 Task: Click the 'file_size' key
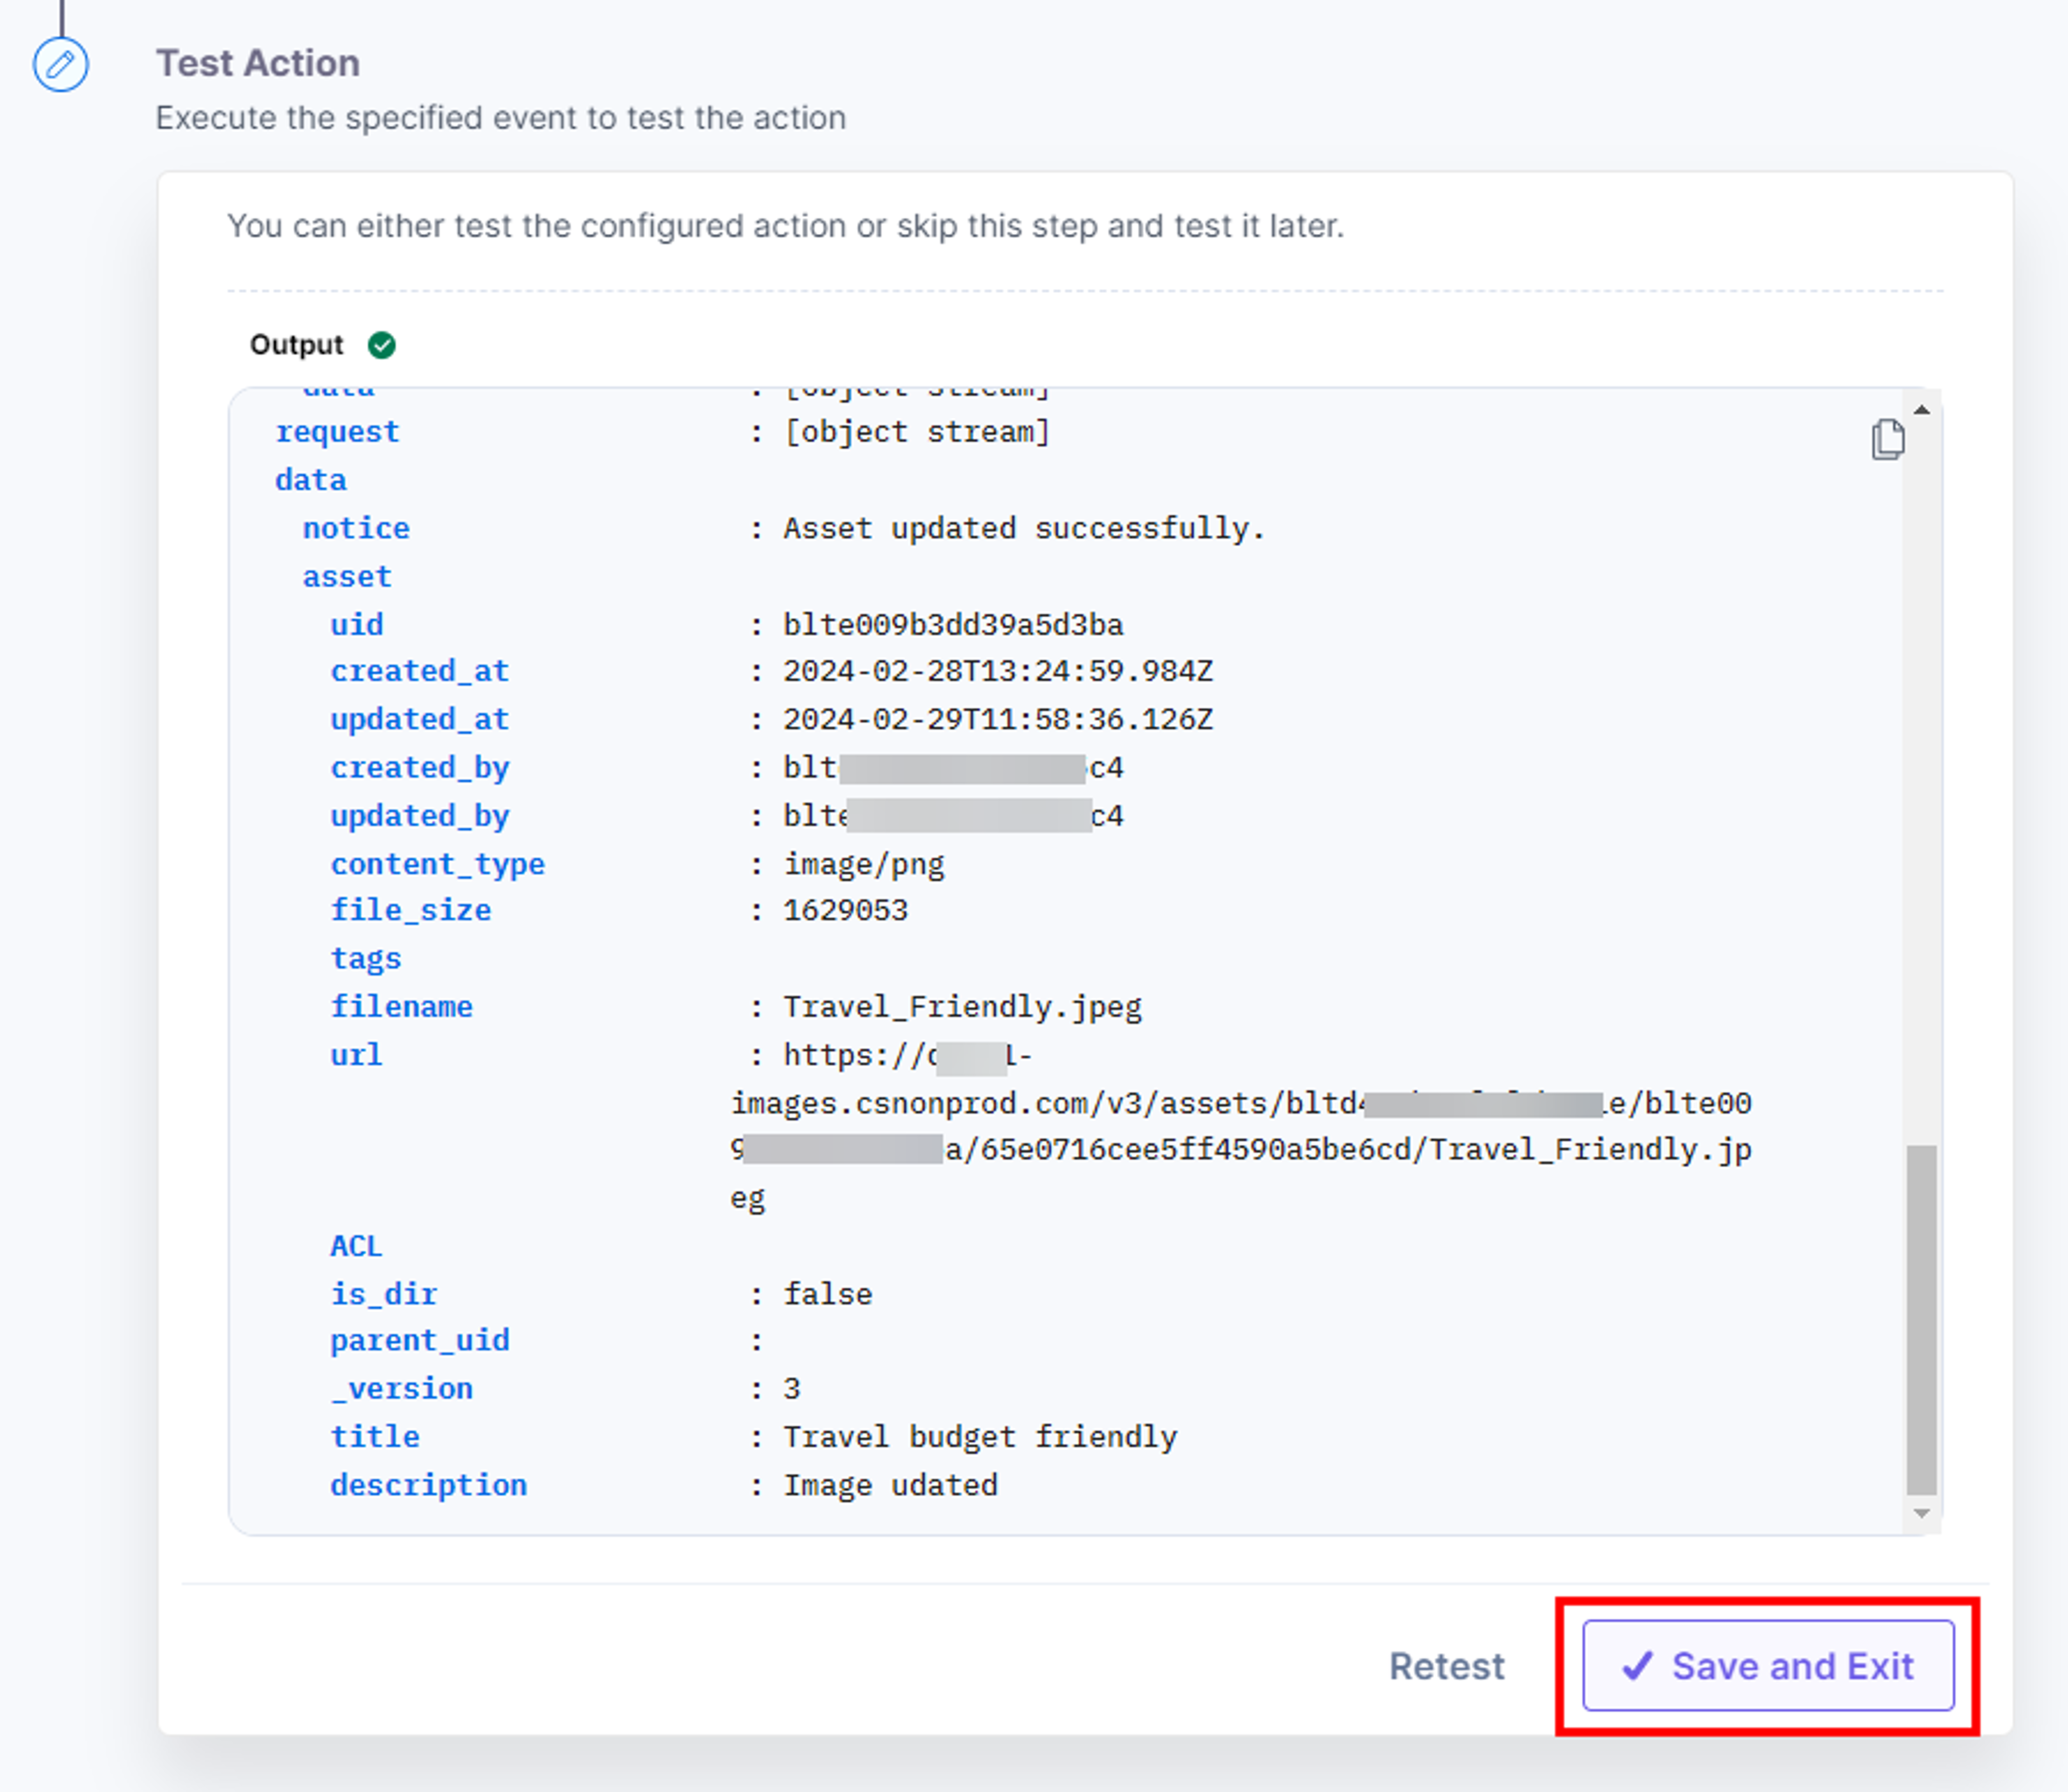(x=411, y=910)
